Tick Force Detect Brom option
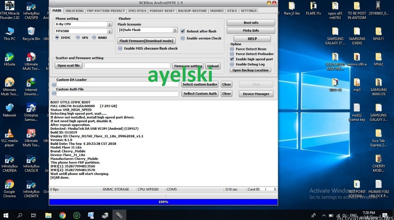The width and height of the screenshot is (394, 220). tap(232, 49)
